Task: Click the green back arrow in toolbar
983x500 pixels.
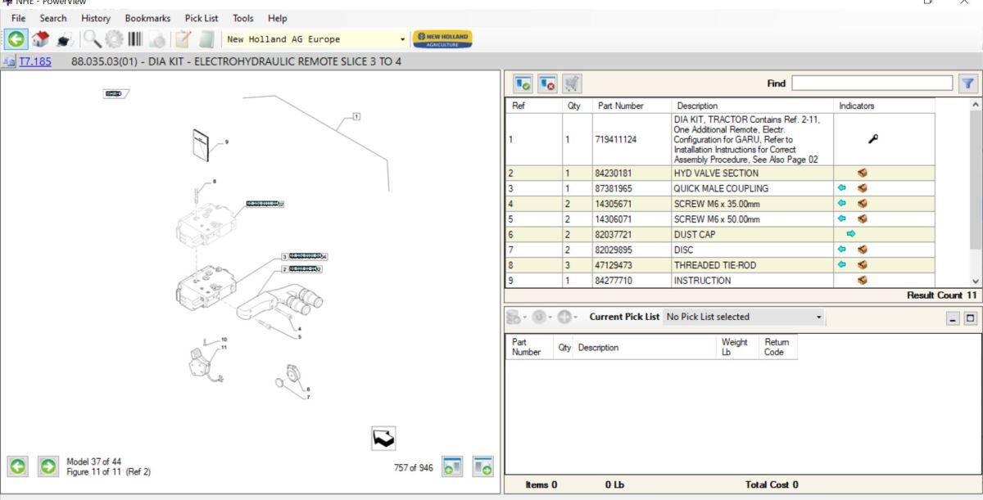Action: (16, 38)
